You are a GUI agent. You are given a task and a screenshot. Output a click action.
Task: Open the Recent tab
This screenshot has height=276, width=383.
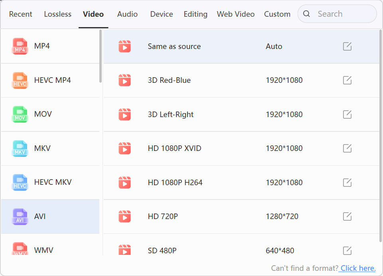[x=20, y=14]
